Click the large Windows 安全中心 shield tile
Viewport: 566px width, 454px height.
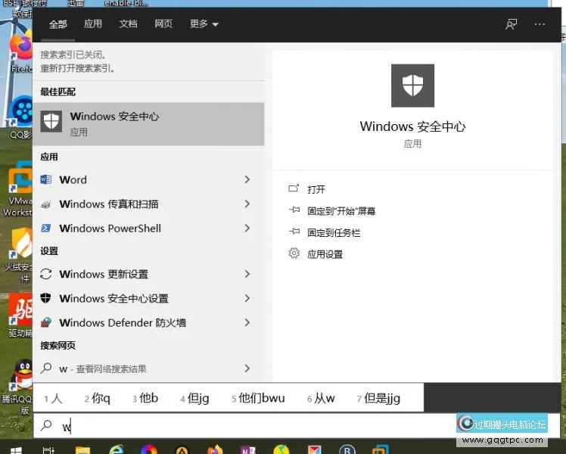(412, 86)
